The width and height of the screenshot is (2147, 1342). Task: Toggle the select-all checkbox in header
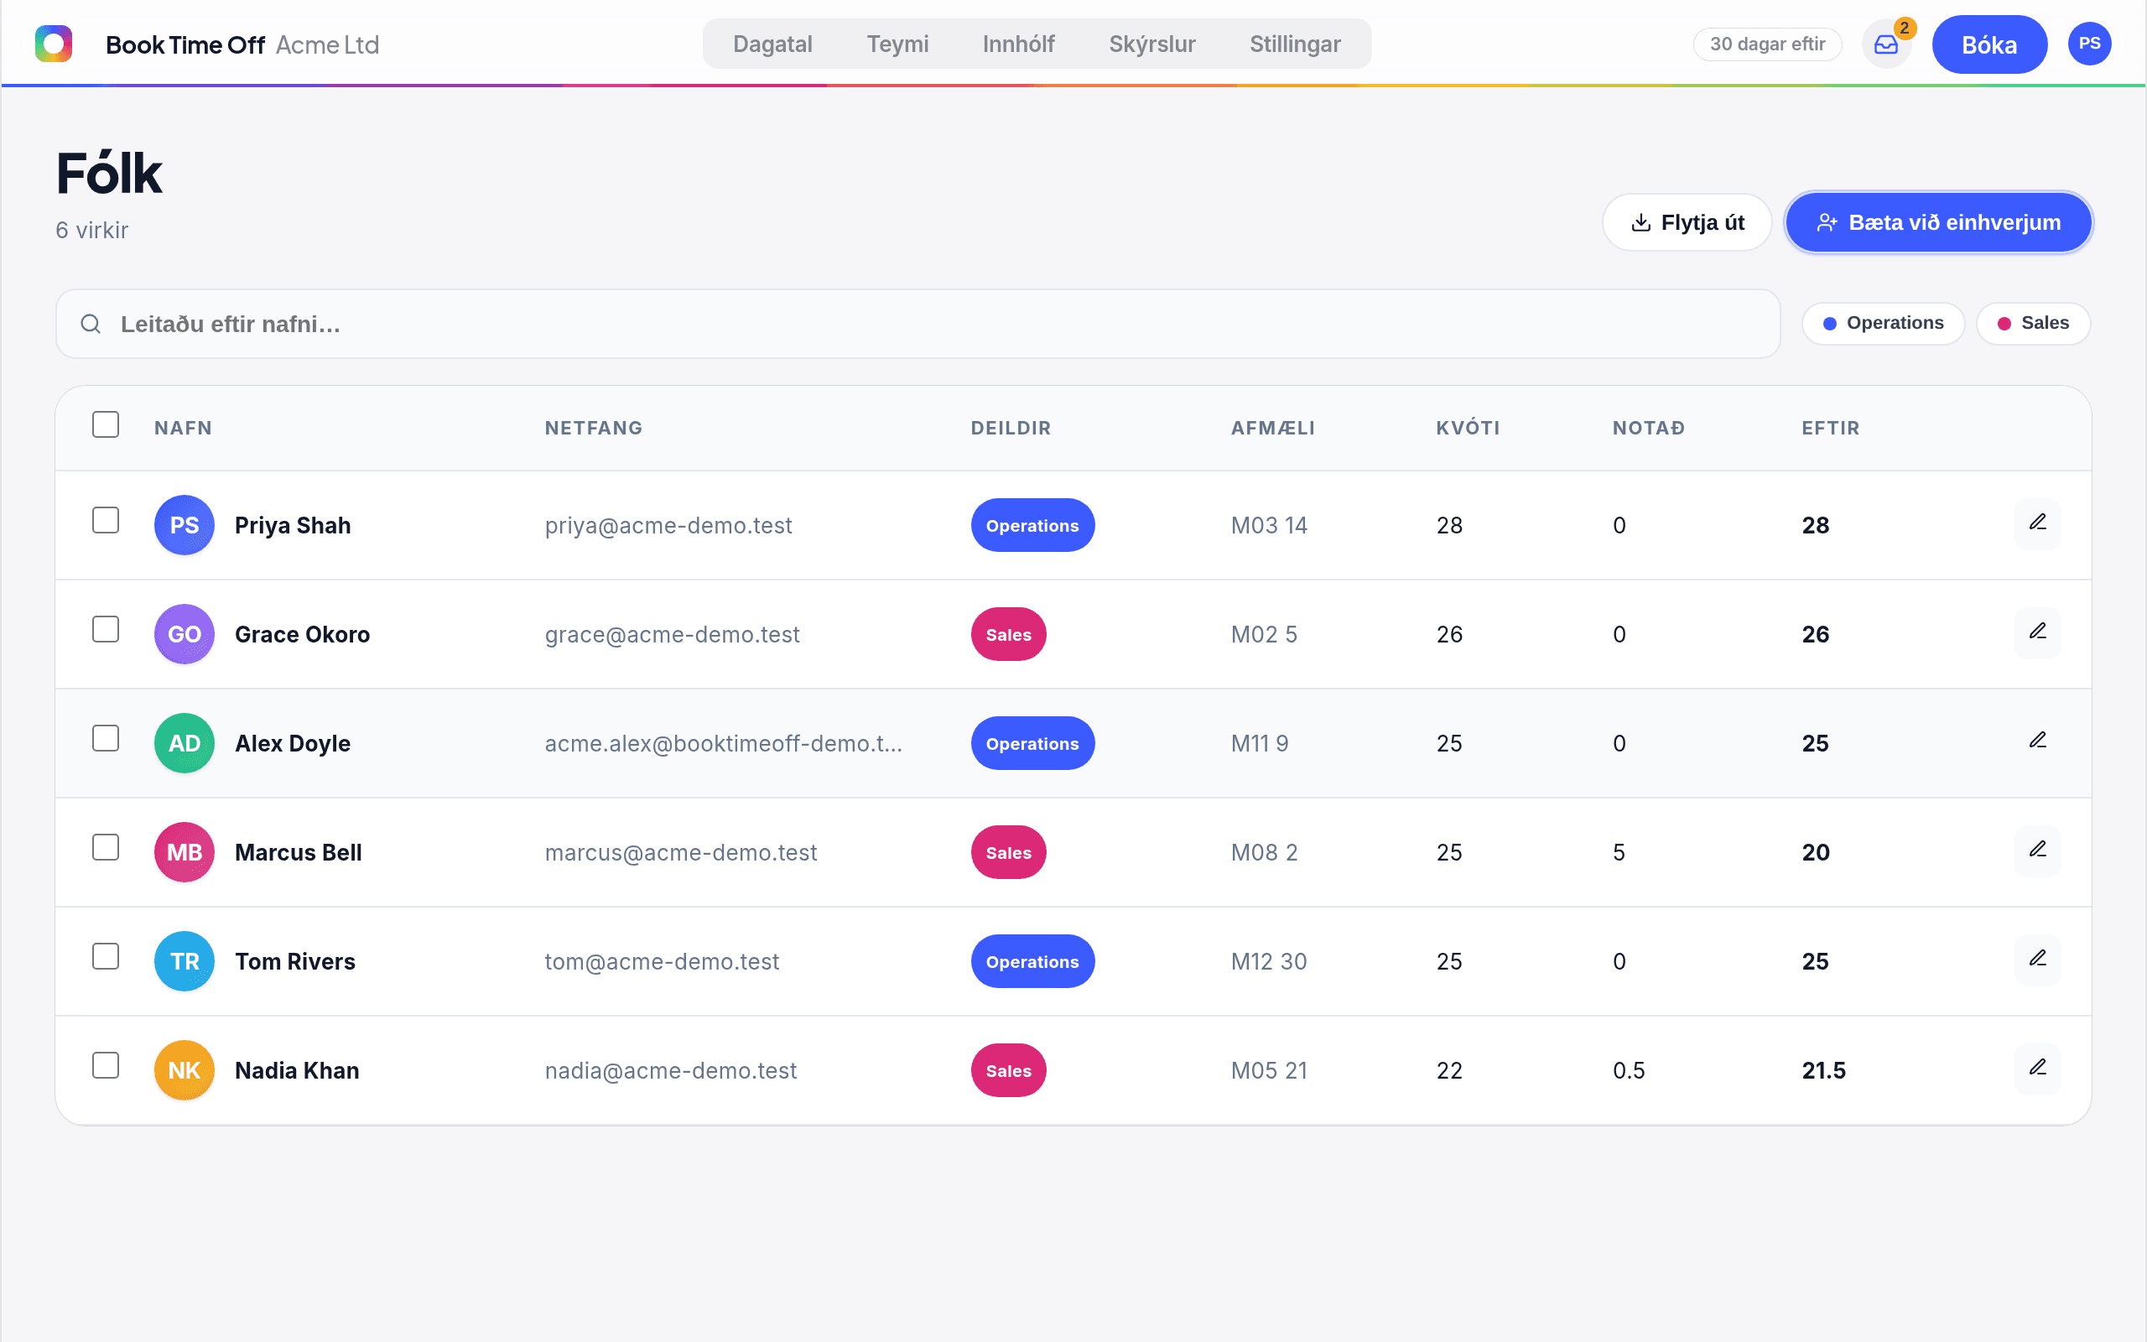pyautogui.click(x=106, y=425)
